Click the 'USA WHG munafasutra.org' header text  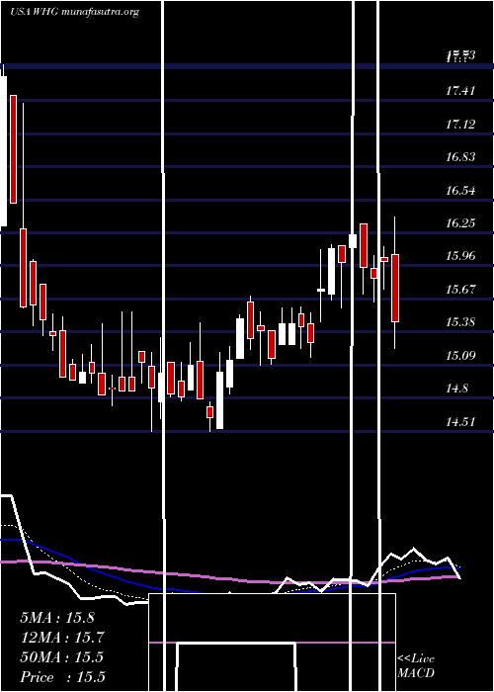point(74,12)
